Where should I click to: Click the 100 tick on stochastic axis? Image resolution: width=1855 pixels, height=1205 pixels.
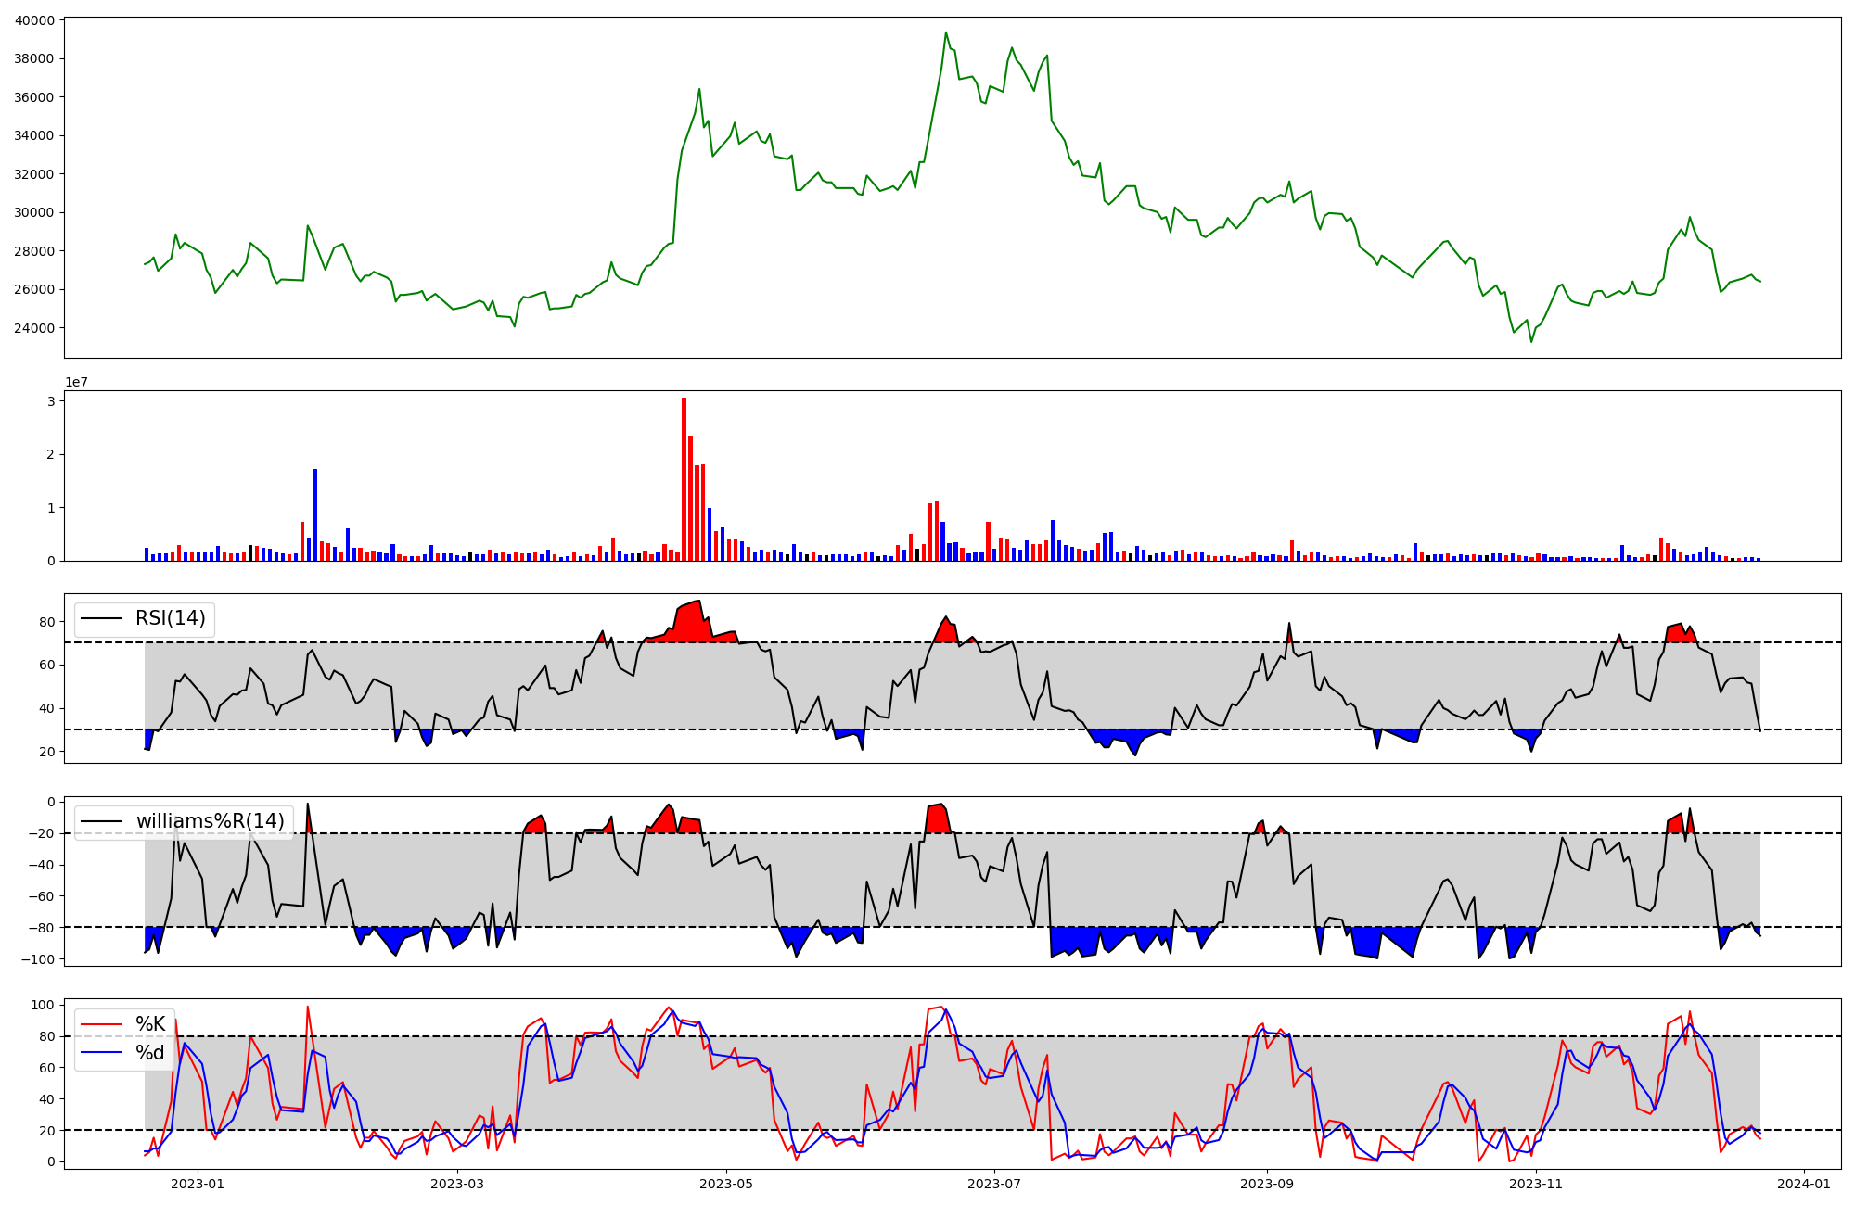coord(44,1005)
